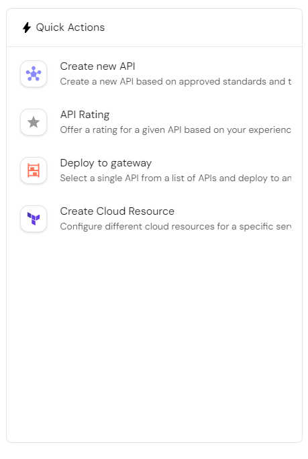
Task: Click the Create Cloud Resource Terraform icon
Action: 34,219
